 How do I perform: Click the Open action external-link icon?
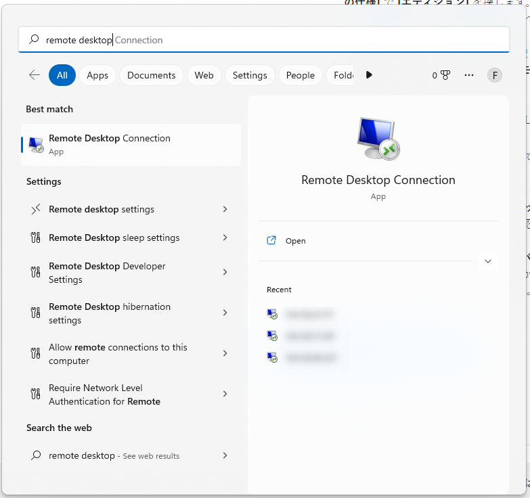point(271,241)
